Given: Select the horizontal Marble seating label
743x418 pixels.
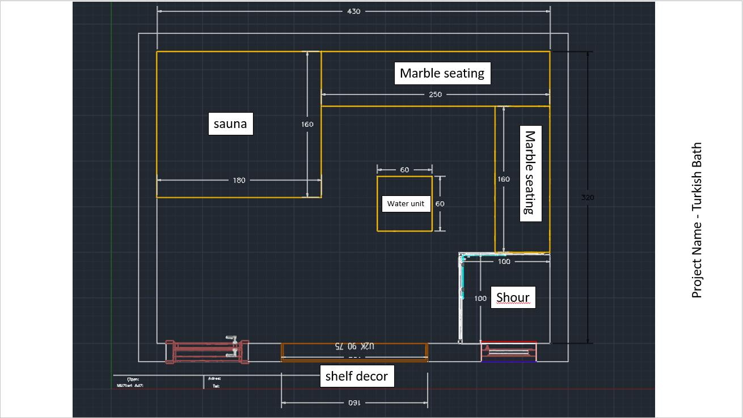Looking at the screenshot, I should tap(442, 73).
